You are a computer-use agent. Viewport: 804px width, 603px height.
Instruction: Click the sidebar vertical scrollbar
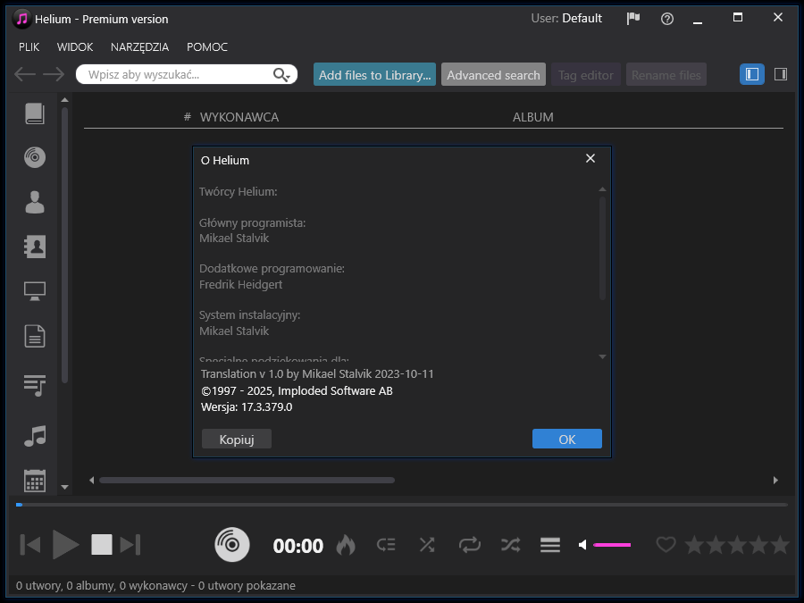click(64, 245)
